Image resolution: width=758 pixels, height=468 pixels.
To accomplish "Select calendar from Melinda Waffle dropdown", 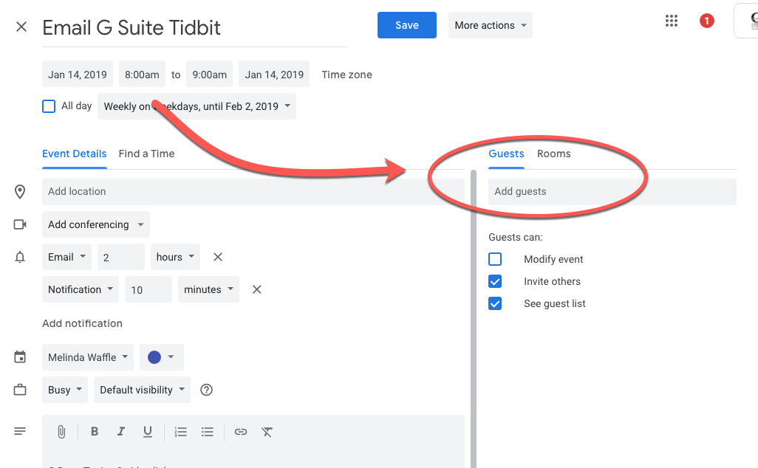I will click(x=87, y=357).
